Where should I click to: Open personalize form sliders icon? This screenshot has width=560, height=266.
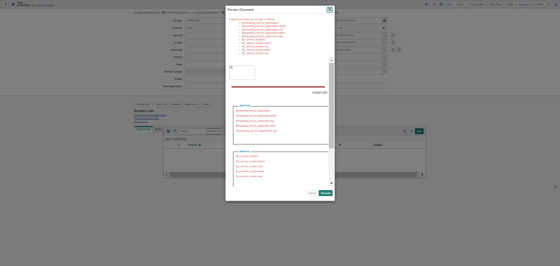(x=441, y=4)
